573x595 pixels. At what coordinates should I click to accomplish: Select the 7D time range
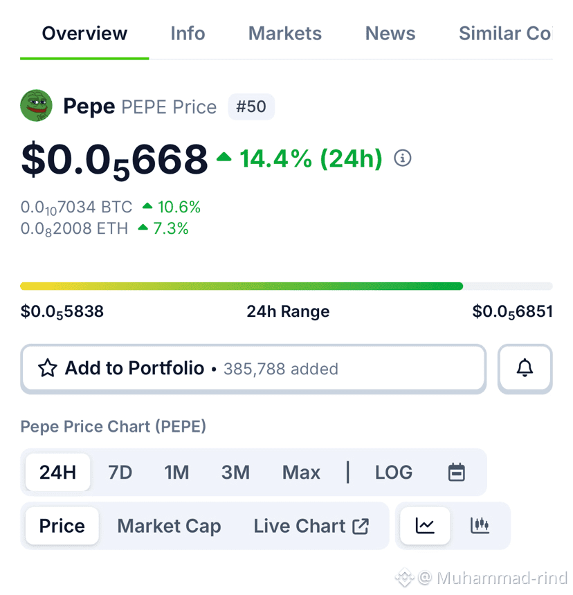tap(120, 473)
